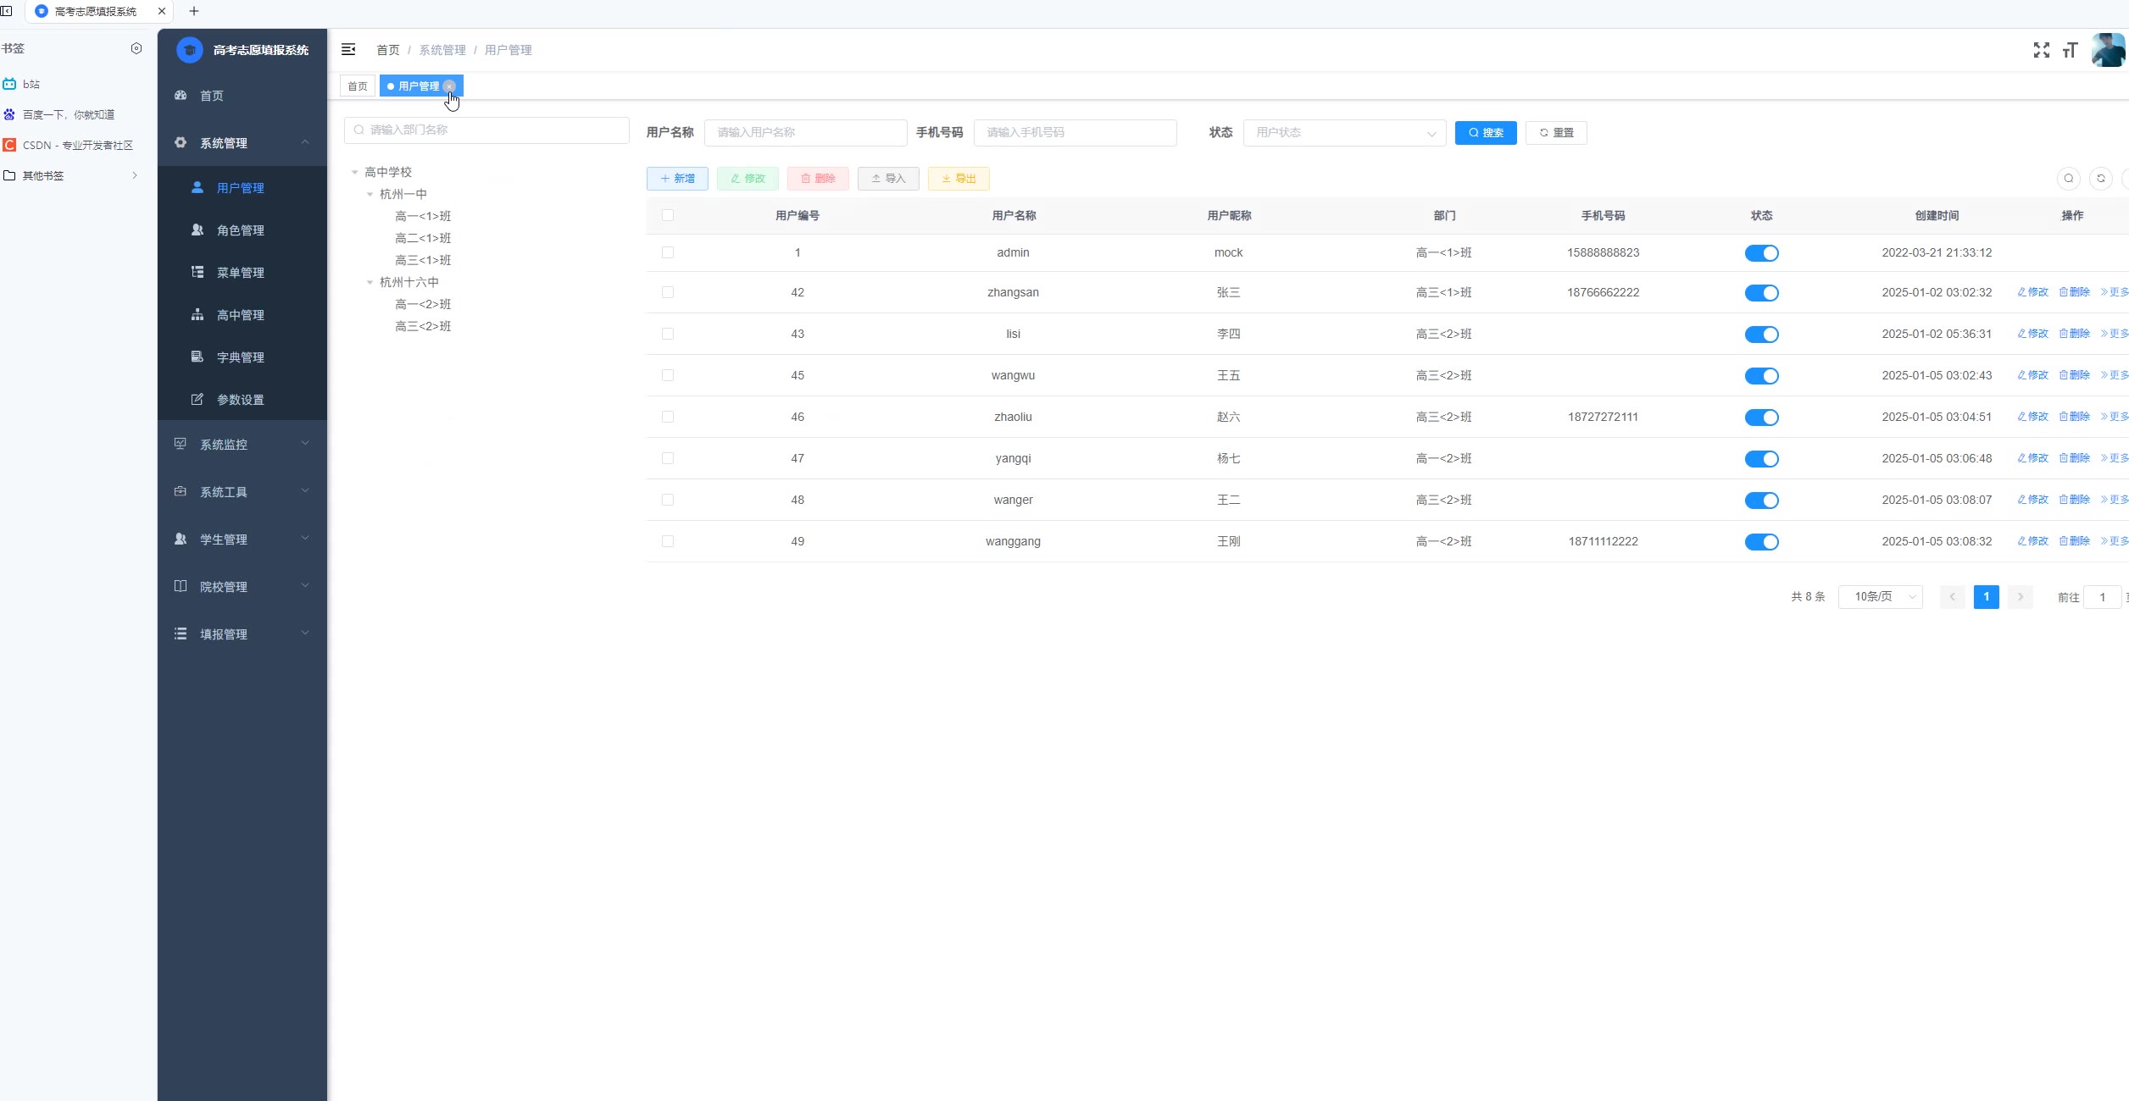Open the user avatar menu
Image resolution: width=2129 pixels, height=1101 pixels.
tap(2108, 50)
